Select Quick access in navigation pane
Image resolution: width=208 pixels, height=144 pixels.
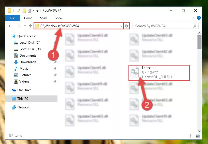pyautogui.click(x=27, y=36)
